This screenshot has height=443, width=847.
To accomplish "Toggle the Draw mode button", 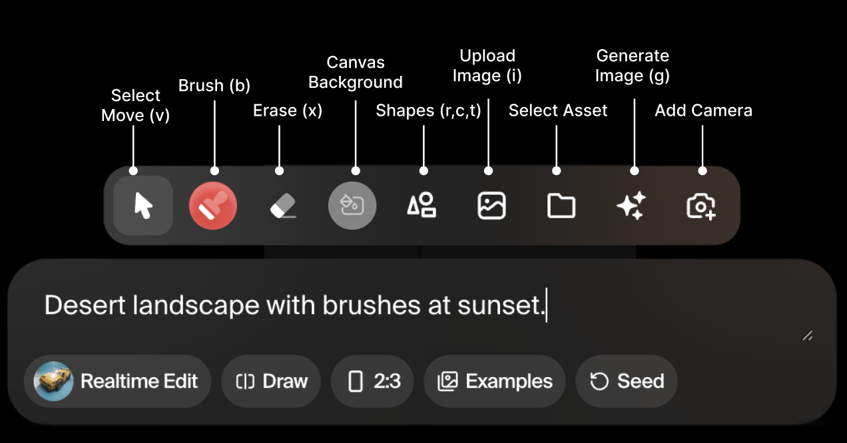I will point(271,381).
